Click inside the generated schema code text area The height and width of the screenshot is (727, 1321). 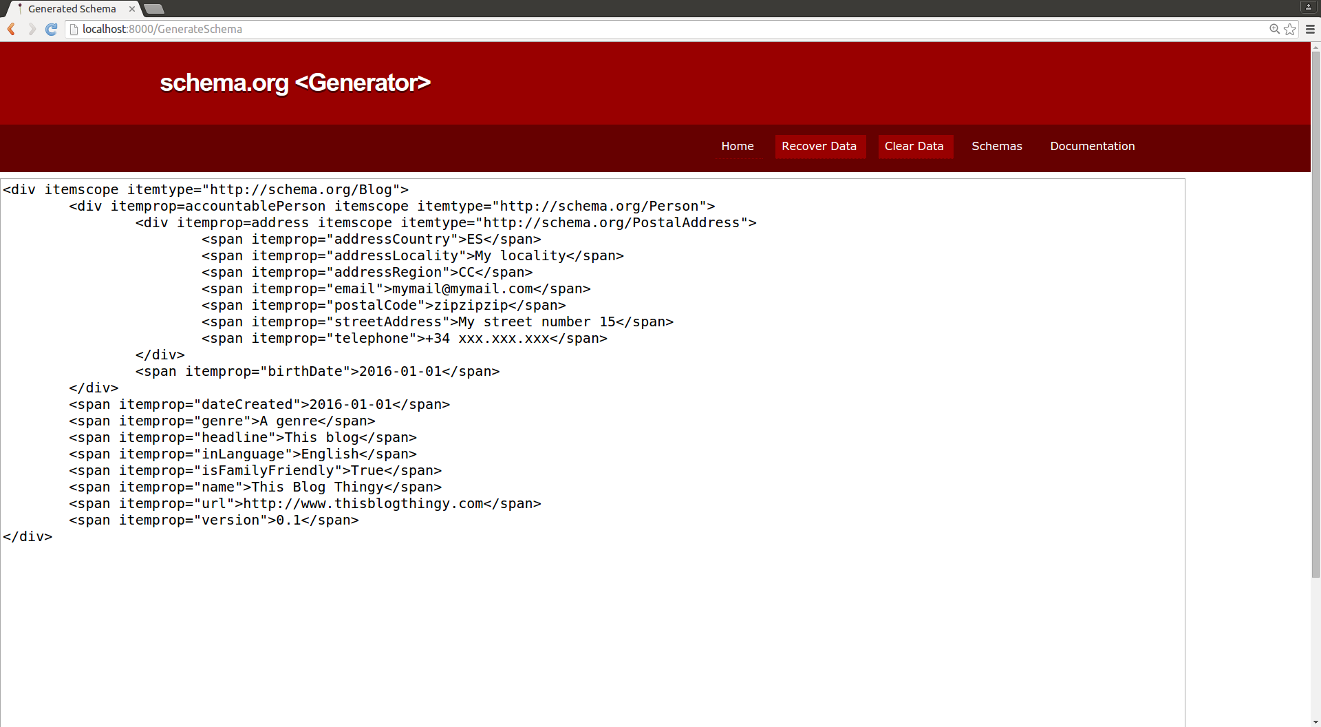pyautogui.click(x=592, y=620)
